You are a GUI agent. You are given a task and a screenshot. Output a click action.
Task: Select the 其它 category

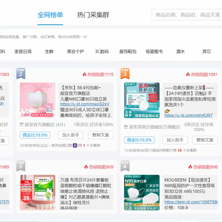tap(207, 51)
